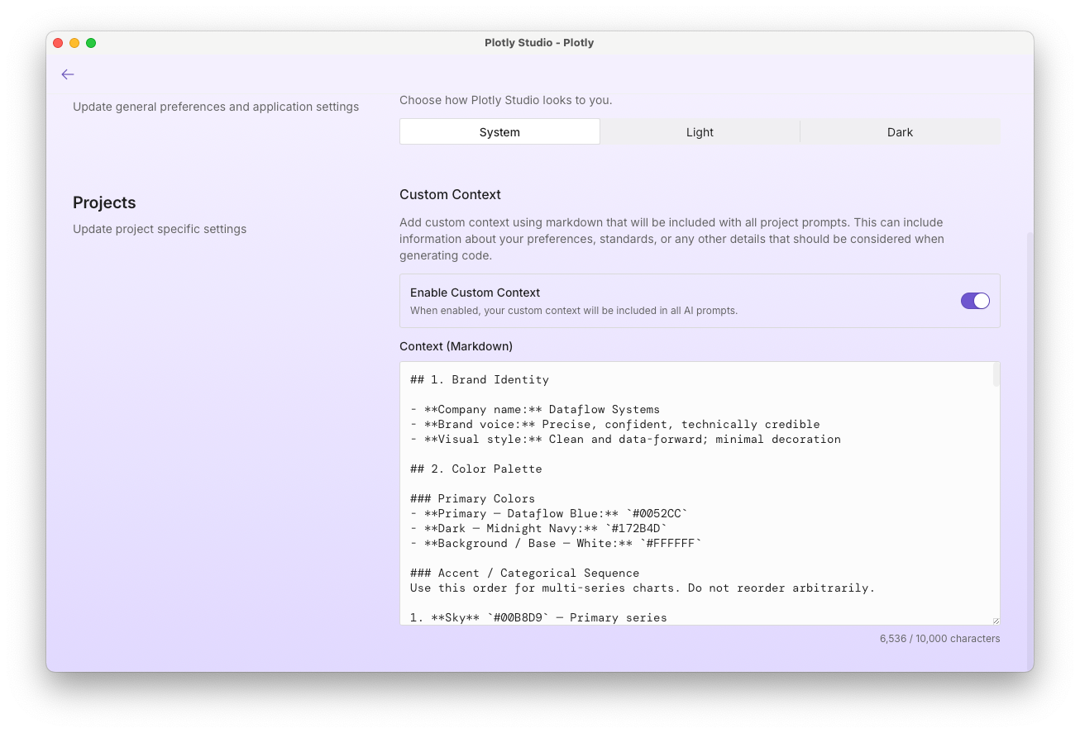The width and height of the screenshot is (1080, 733).
Task: Go back with the arrow icon
Action: [68, 74]
